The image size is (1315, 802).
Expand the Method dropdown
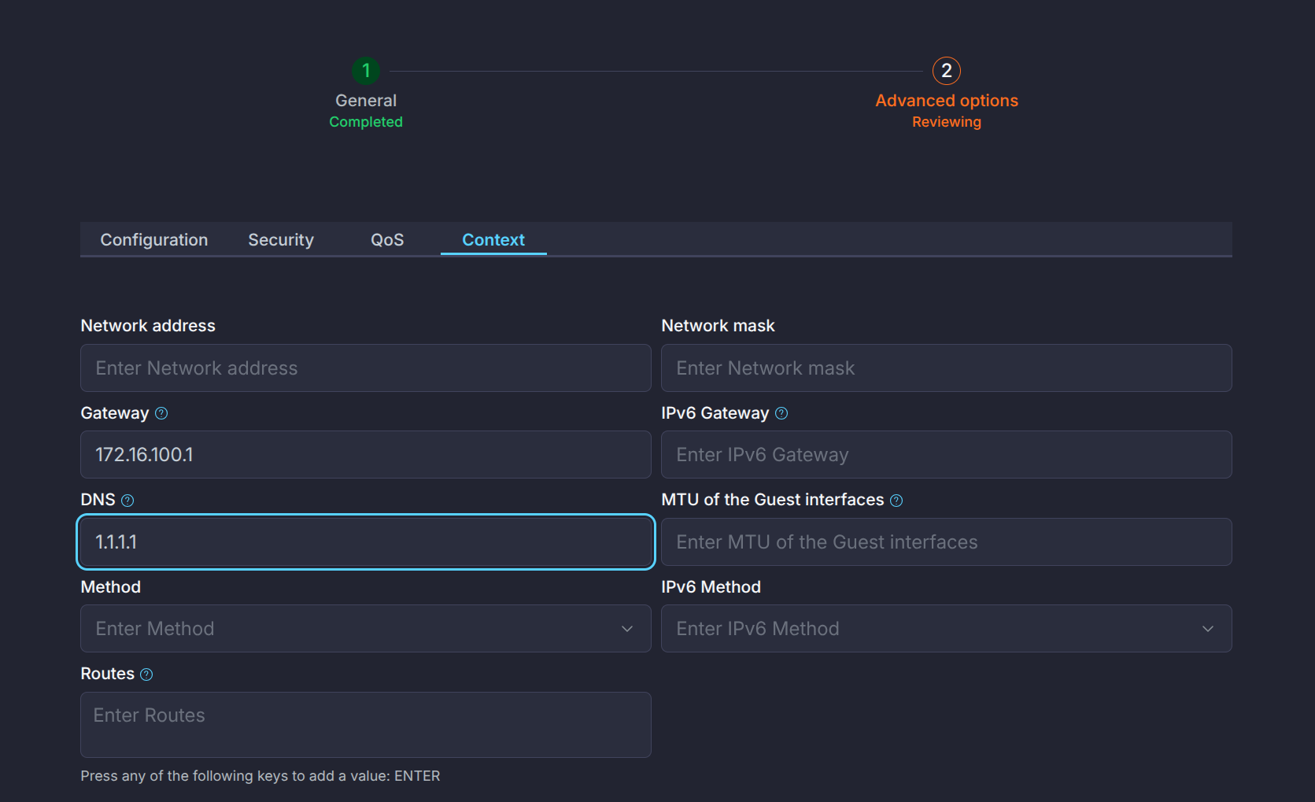tap(366, 629)
